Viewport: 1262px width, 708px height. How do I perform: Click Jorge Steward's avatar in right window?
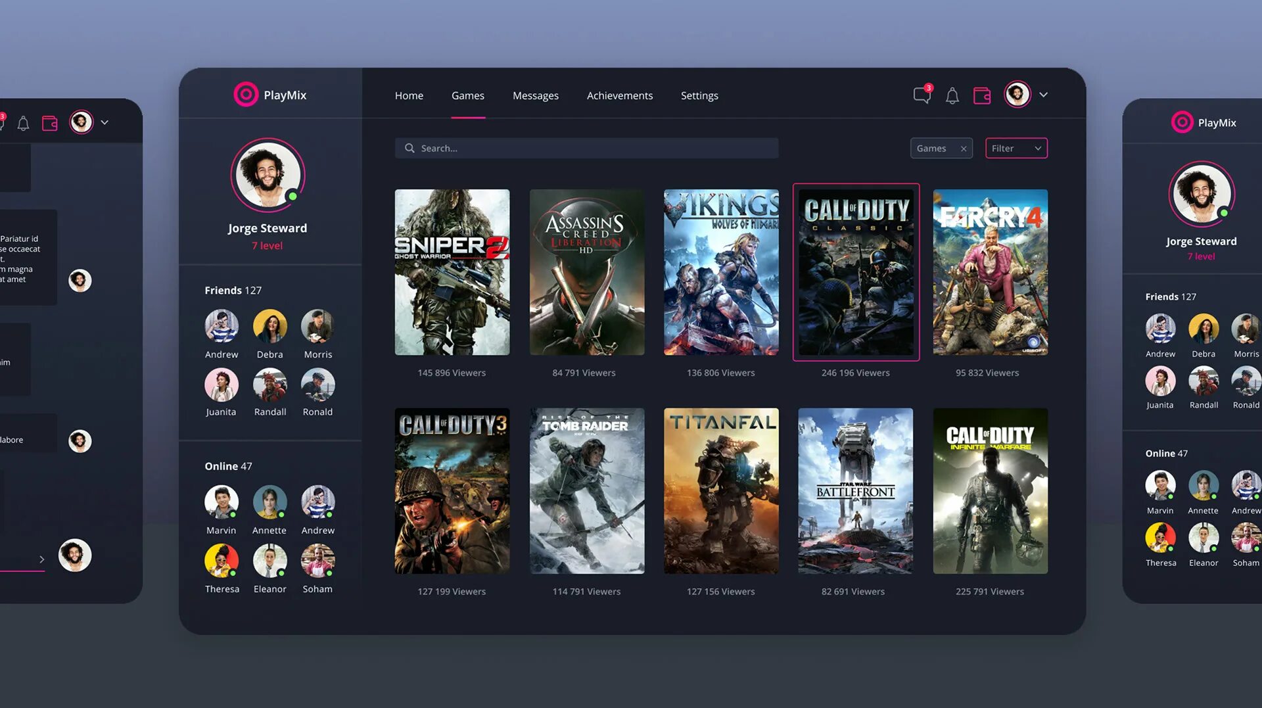tap(1202, 195)
